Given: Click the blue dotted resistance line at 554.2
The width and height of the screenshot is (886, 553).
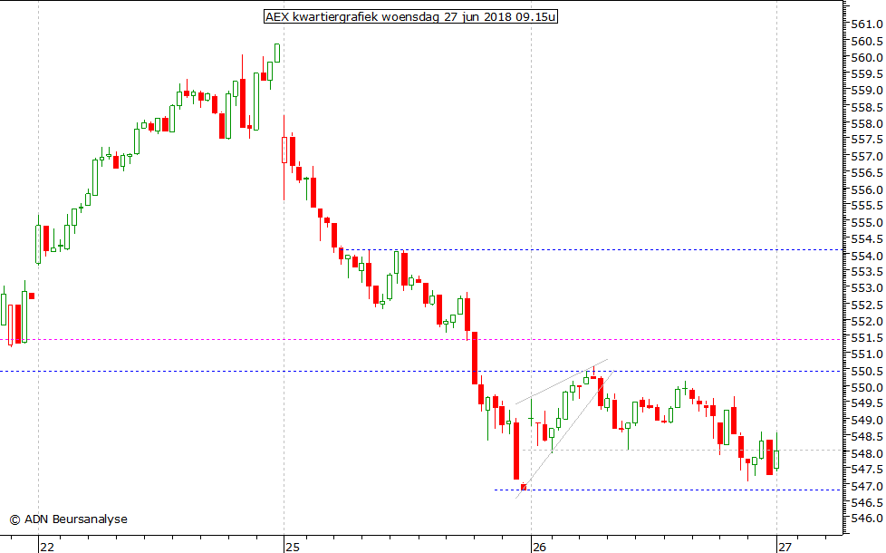Looking at the screenshot, I should 593,249.
